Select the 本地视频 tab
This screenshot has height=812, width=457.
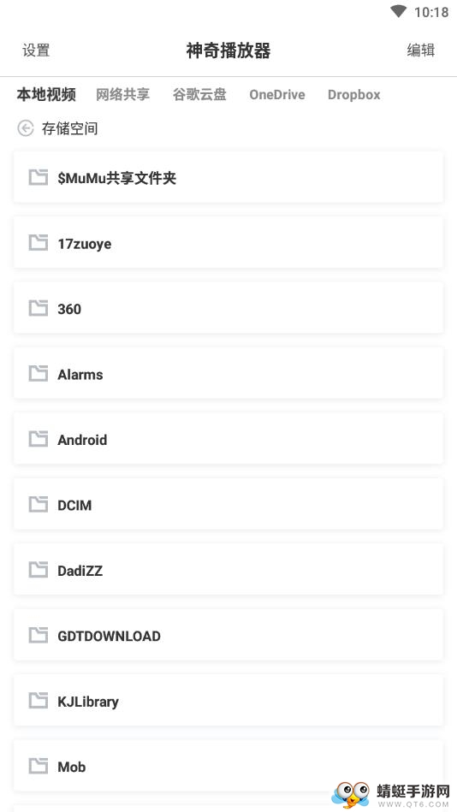pyautogui.click(x=46, y=94)
